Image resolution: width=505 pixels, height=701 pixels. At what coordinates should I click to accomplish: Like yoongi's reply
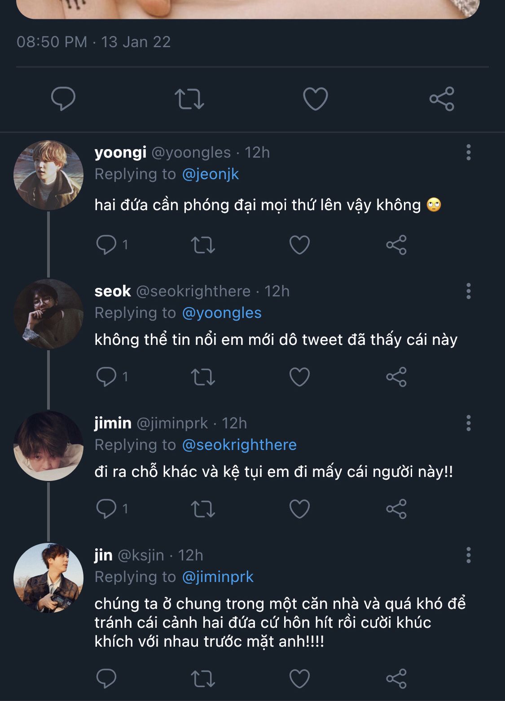pos(299,245)
